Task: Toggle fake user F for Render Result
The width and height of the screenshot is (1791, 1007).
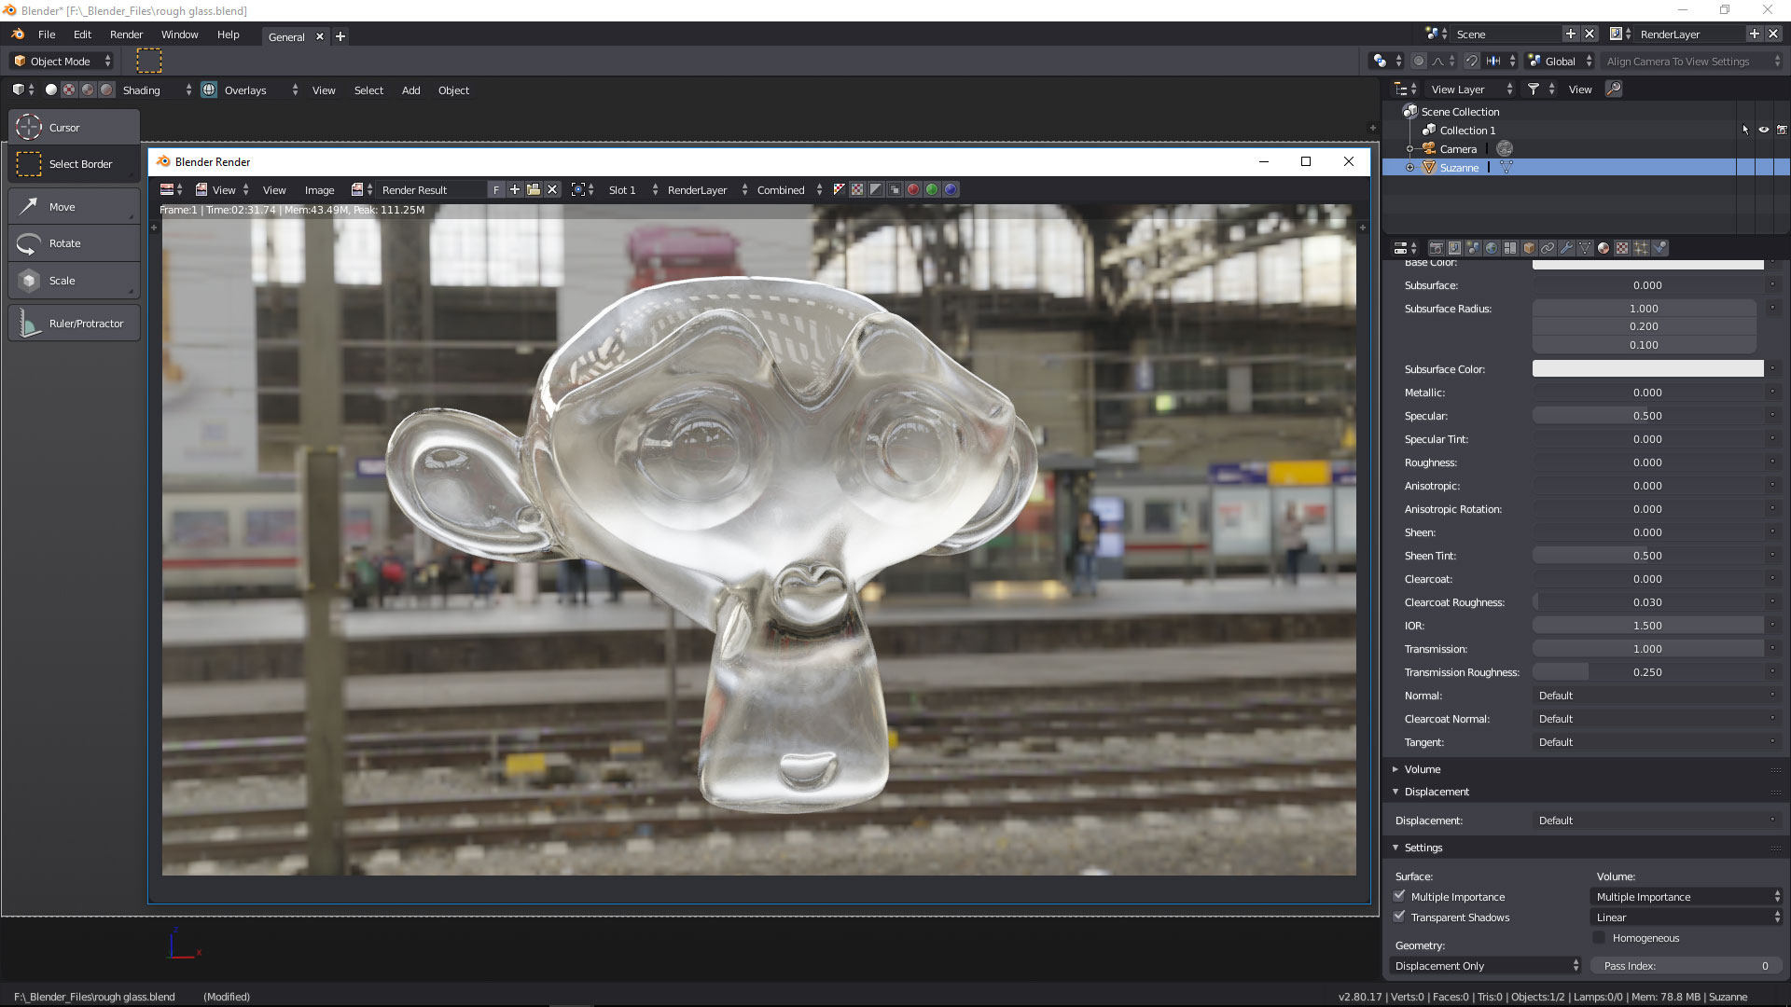Action: (496, 189)
